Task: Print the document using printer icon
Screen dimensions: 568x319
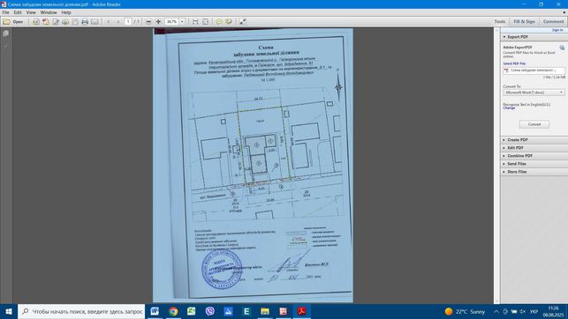Action: tap(85, 22)
